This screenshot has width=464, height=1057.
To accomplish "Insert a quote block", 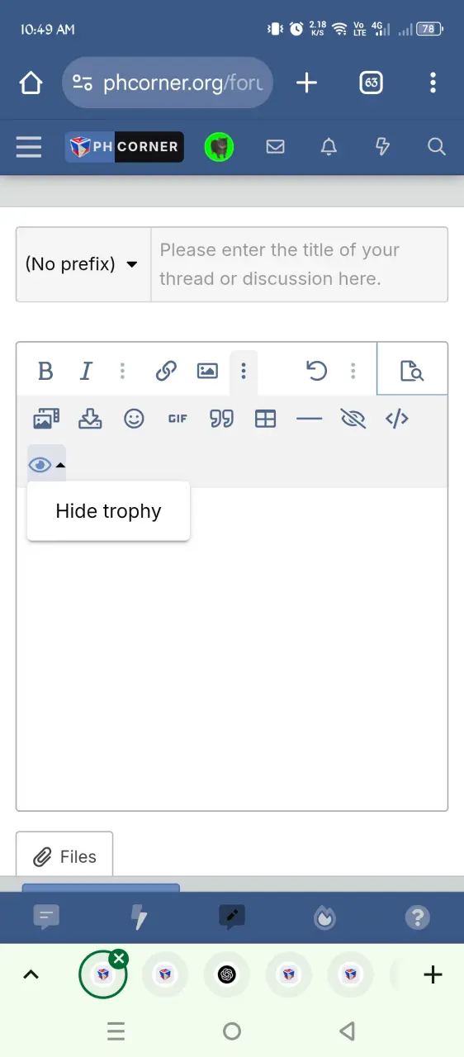I will coord(221,419).
